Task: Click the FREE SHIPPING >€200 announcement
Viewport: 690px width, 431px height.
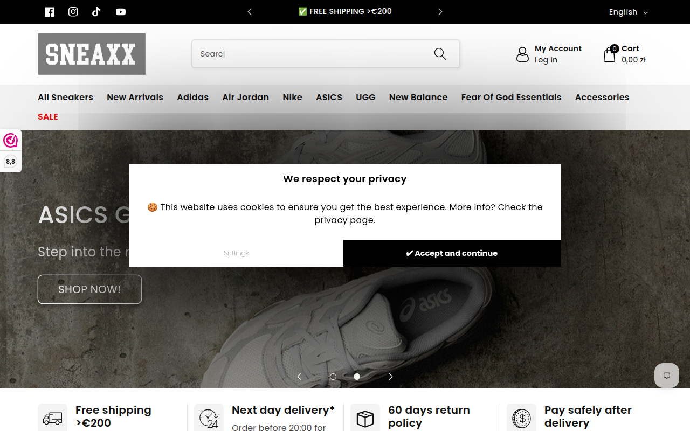Action: pos(345,12)
